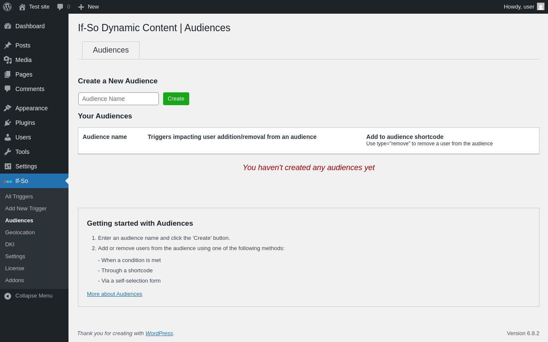Click the Triggers impacting user addition/removal header

(232, 137)
